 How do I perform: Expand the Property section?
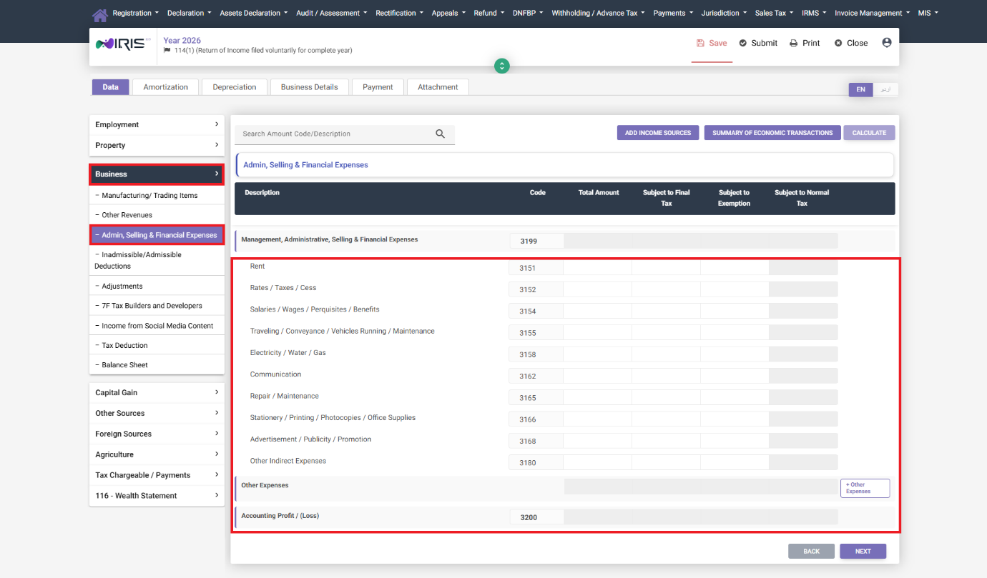click(157, 145)
